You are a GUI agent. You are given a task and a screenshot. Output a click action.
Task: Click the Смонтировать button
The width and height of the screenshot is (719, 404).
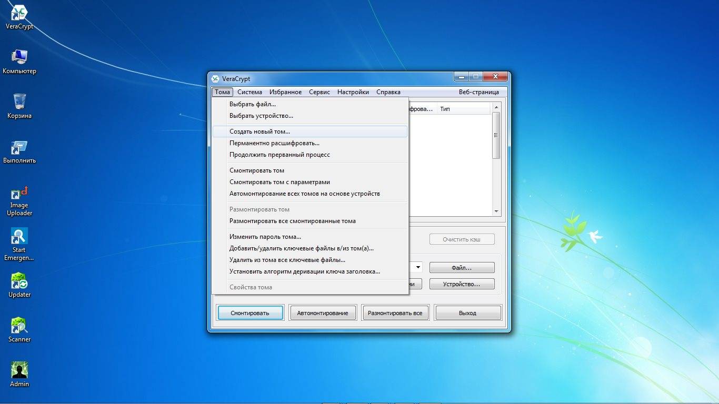click(x=250, y=313)
